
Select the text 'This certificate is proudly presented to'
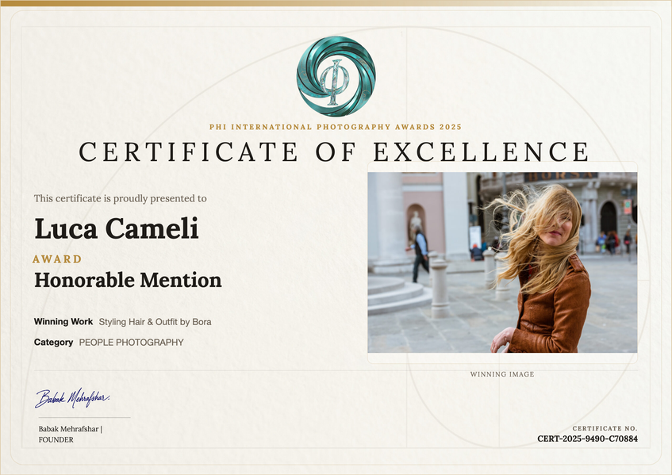click(121, 198)
